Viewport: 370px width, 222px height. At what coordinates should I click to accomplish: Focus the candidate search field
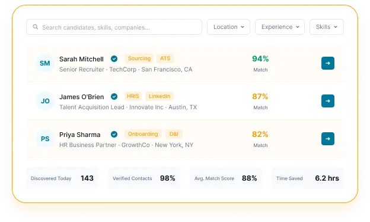pos(114,27)
